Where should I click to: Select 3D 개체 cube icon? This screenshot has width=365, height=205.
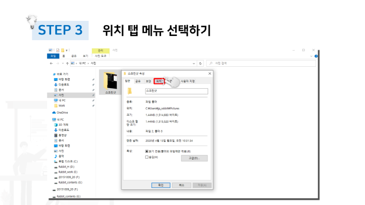(x=56, y=125)
